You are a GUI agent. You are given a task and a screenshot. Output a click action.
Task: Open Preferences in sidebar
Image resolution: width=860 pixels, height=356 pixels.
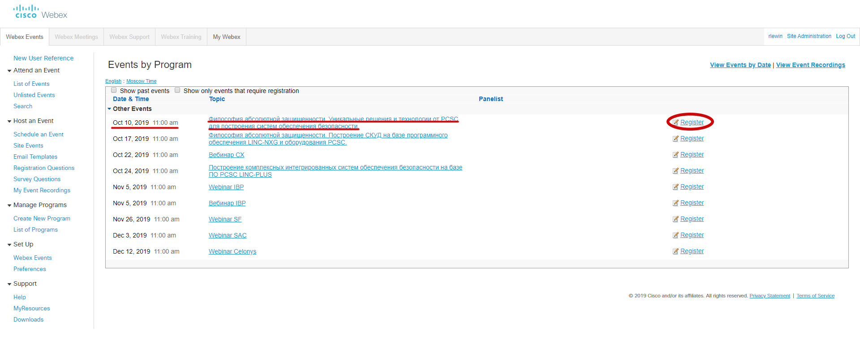click(30, 269)
